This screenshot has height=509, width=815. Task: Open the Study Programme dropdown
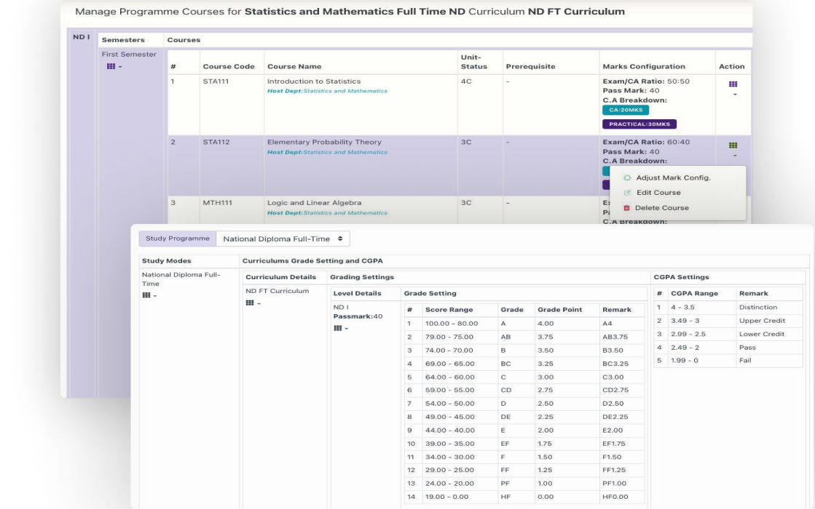pos(283,239)
